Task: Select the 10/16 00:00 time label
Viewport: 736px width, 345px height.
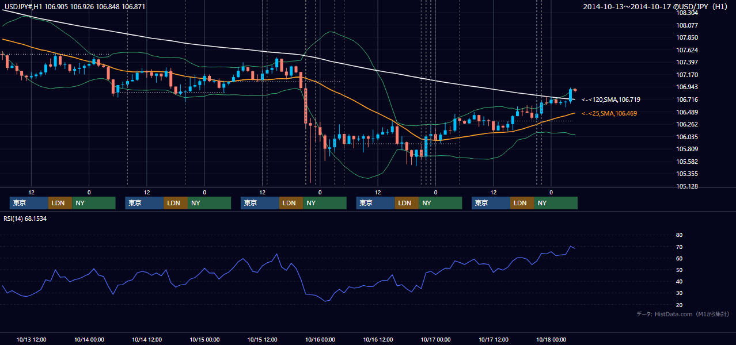Action: pyautogui.click(x=320, y=339)
